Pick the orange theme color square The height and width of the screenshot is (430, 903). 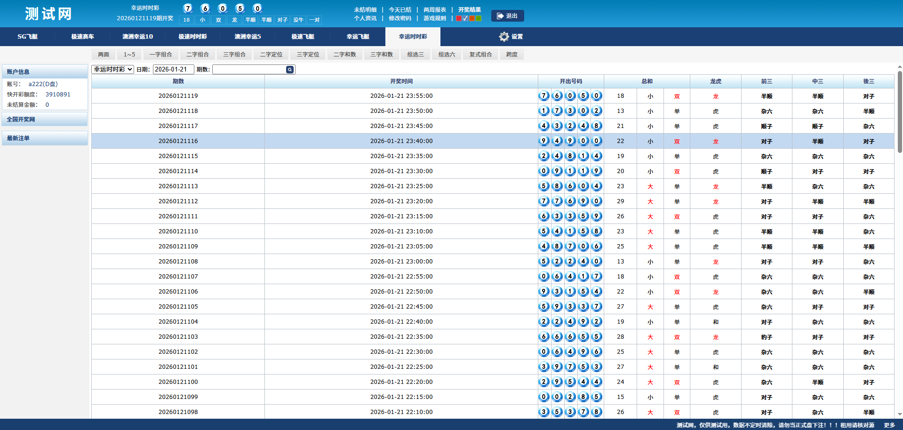[x=472, y=18]
